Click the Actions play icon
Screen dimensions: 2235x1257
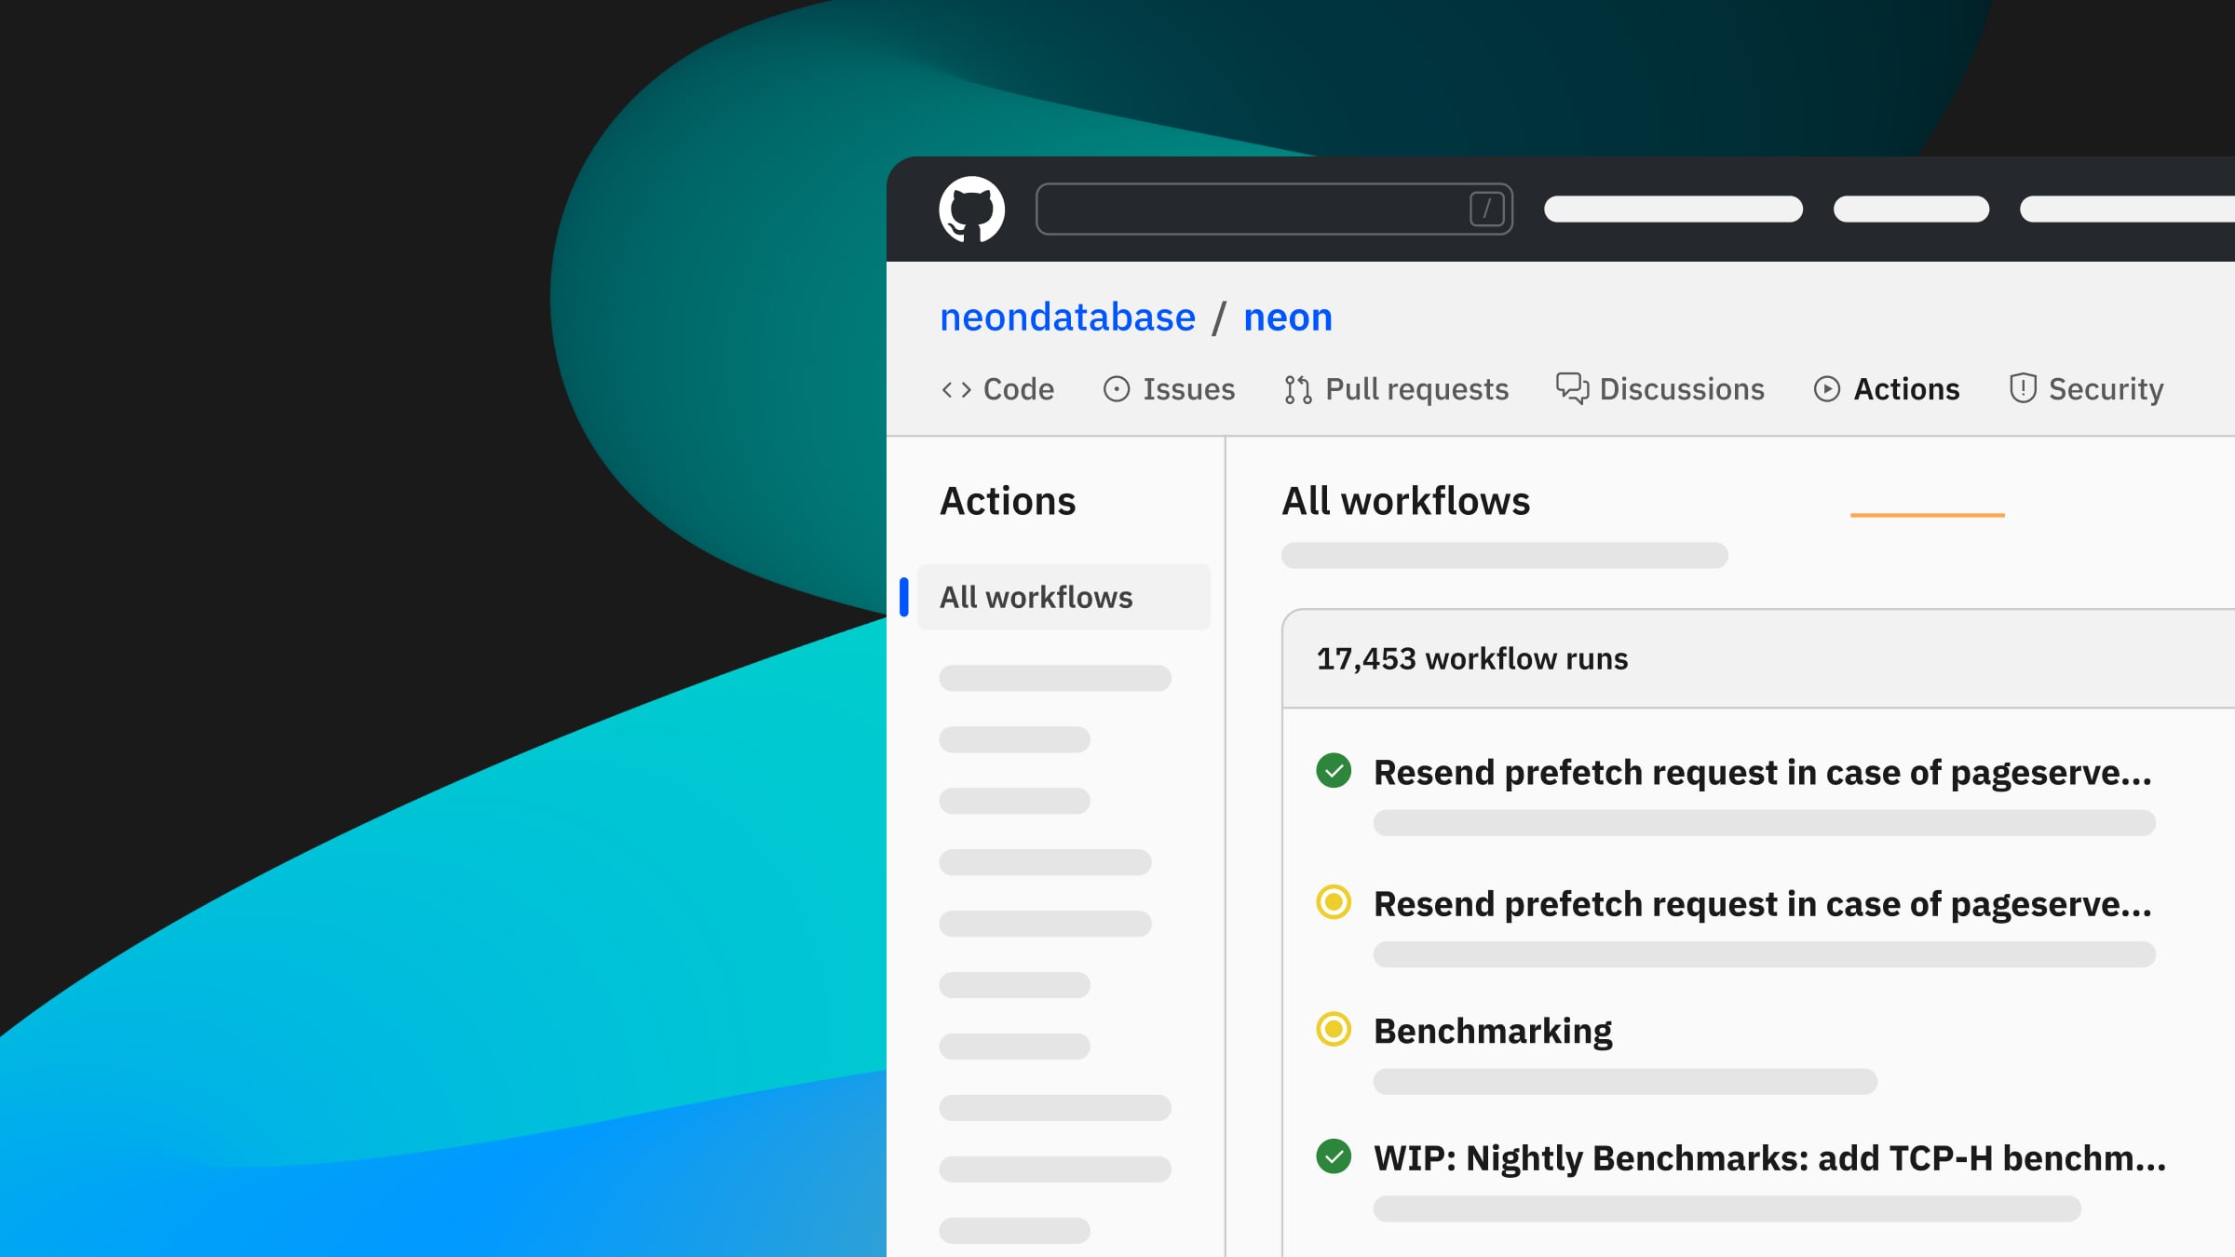coord(1826,389)
